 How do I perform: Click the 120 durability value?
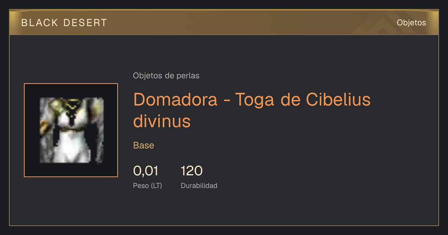pyautogui.click(x=192, y=171)
